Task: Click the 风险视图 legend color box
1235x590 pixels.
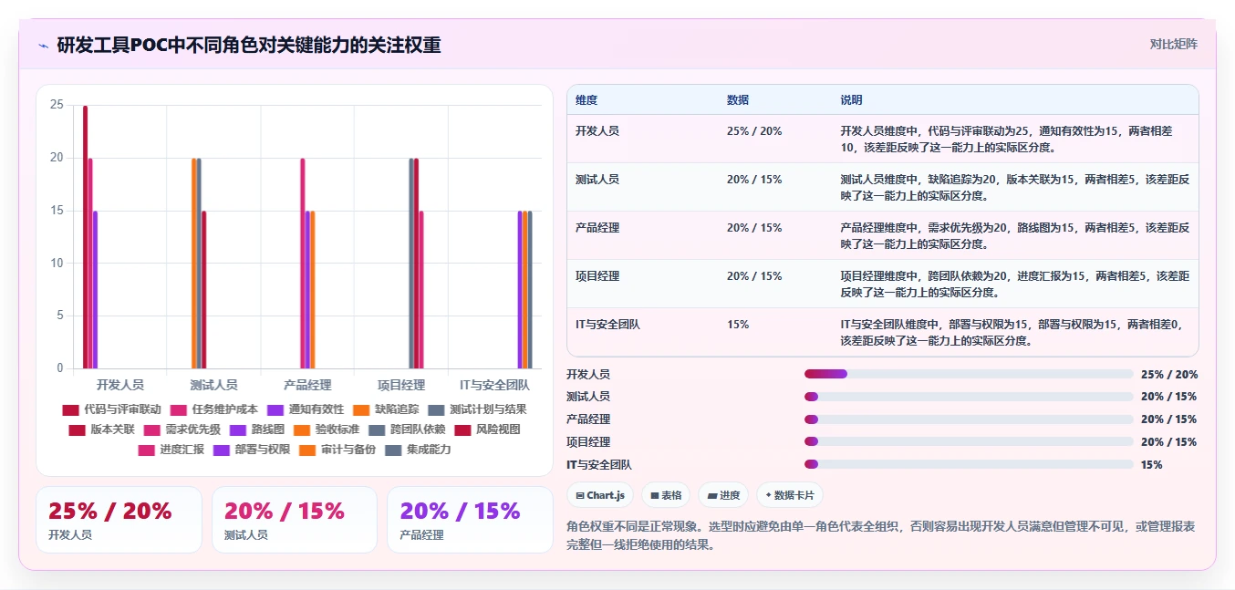Action: tap(463, 430)
